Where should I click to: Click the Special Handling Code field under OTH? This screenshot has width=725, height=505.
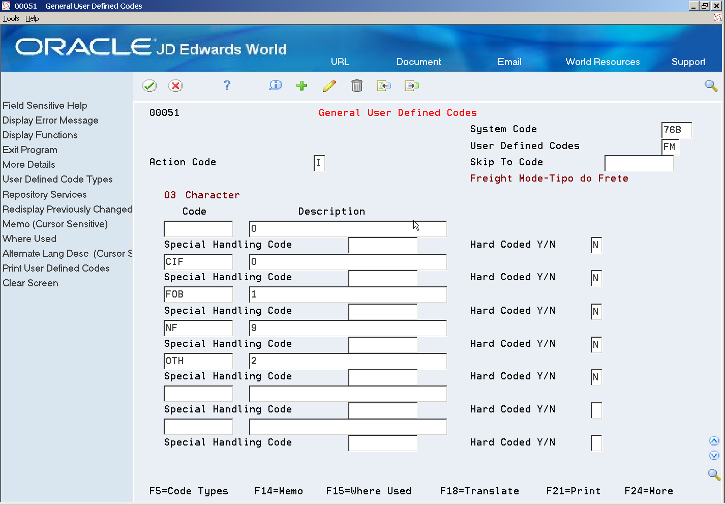[383, 377]
